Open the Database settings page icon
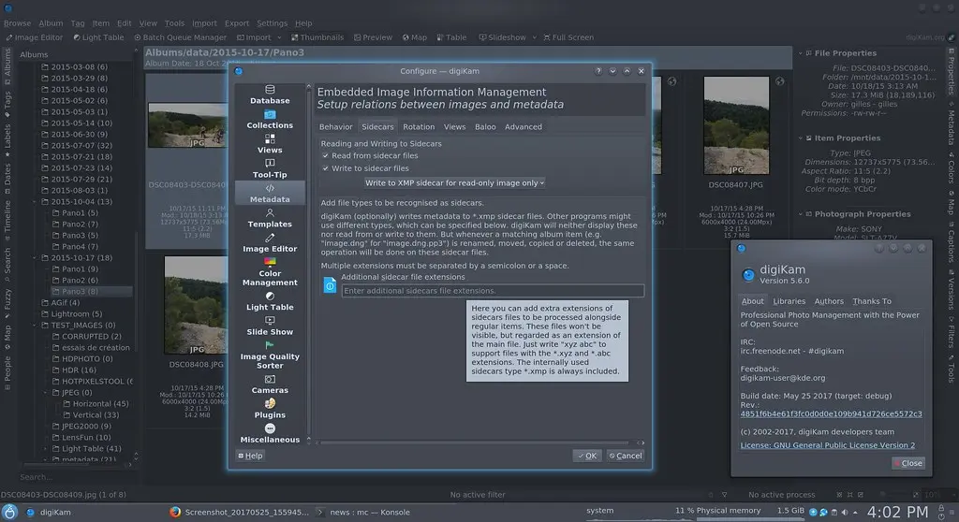The image size is (959, 522). tap(270, 90)
